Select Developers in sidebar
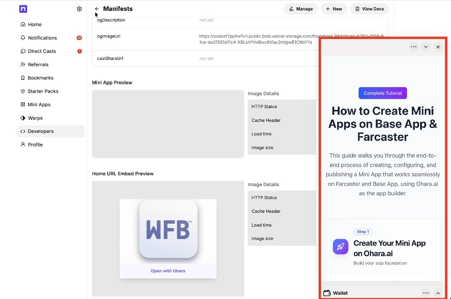The image size is (451, 299). point(51,131)
